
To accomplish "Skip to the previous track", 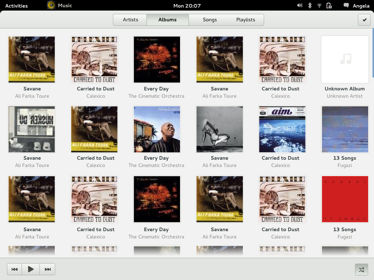I will tap(14, 269).
